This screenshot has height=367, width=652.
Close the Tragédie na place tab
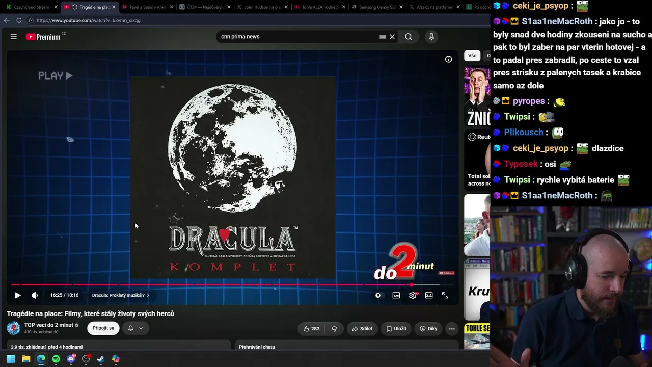coord(113,7)
